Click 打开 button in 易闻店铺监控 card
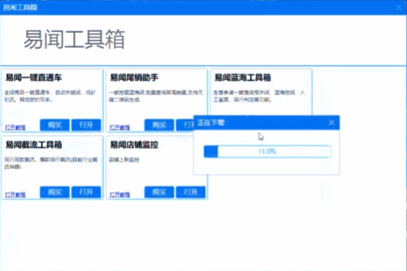The height and width of the screenshot is (271, 407). click(x=191, y=192)
